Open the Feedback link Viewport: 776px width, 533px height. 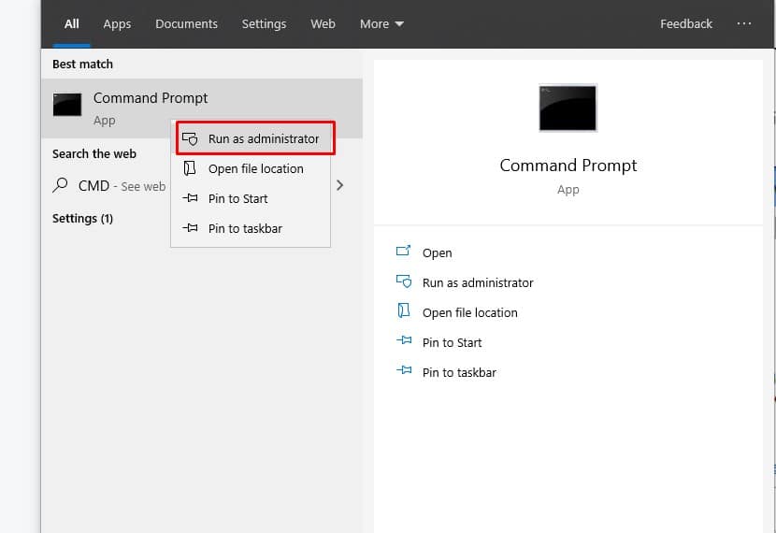click(x=686, y=23)
